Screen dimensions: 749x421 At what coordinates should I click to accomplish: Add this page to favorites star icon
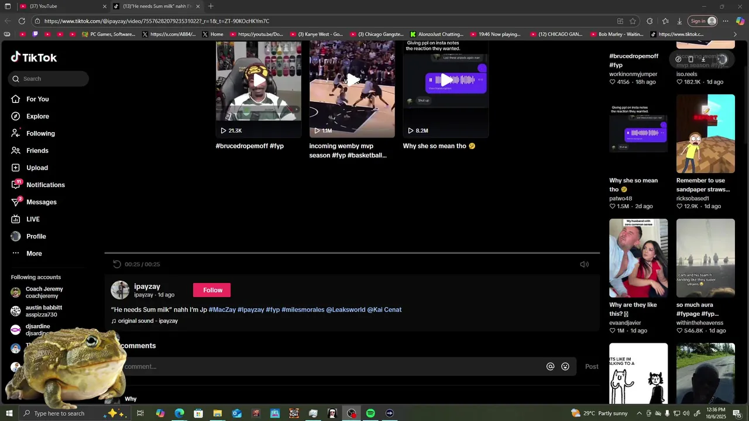pyautogui.click(x=633, y=21)
